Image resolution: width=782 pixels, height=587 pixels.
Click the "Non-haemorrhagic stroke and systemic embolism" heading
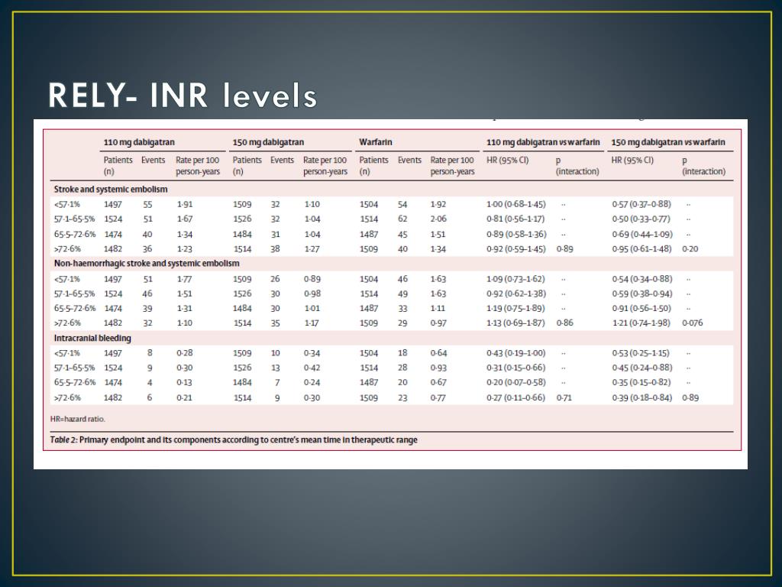(147, 263)
